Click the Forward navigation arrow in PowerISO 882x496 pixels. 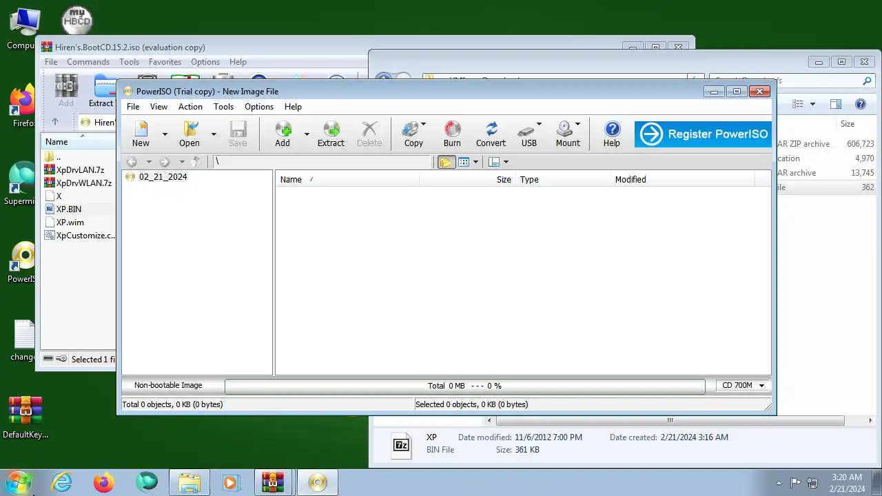point(164,162)
